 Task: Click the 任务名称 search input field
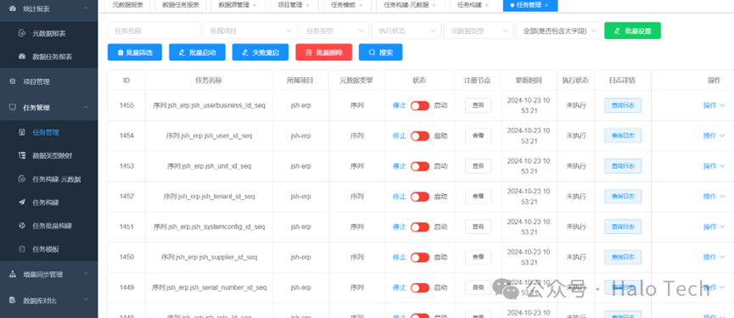[x=154, y=31]
